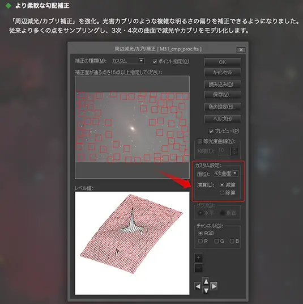
Task: Uncheck the プレビュー checkbox
Action: coord(211,132)
